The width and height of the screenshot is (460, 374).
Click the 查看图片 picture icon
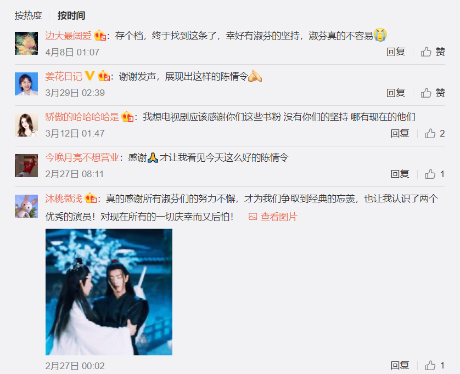[253, 217]
